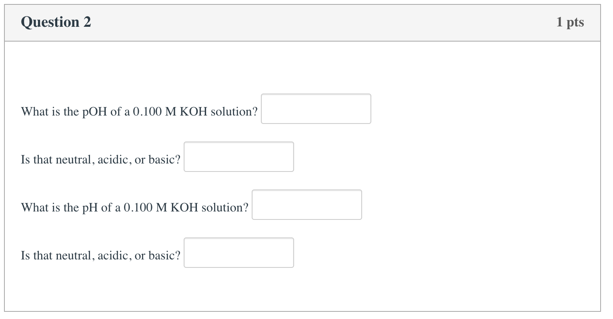Click "0.100" in the pH question
Viewport: 613px width, 319px height.
(x=138, y=207)
